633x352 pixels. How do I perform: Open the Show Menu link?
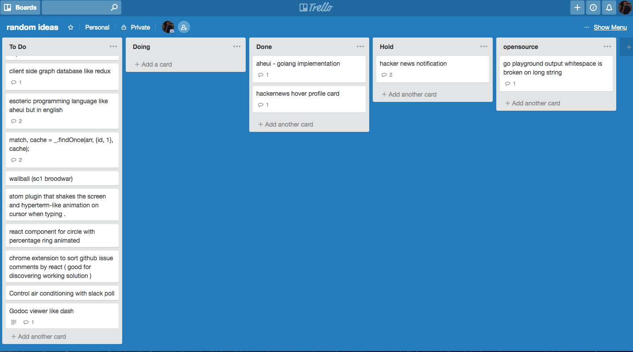coord(610,27)
